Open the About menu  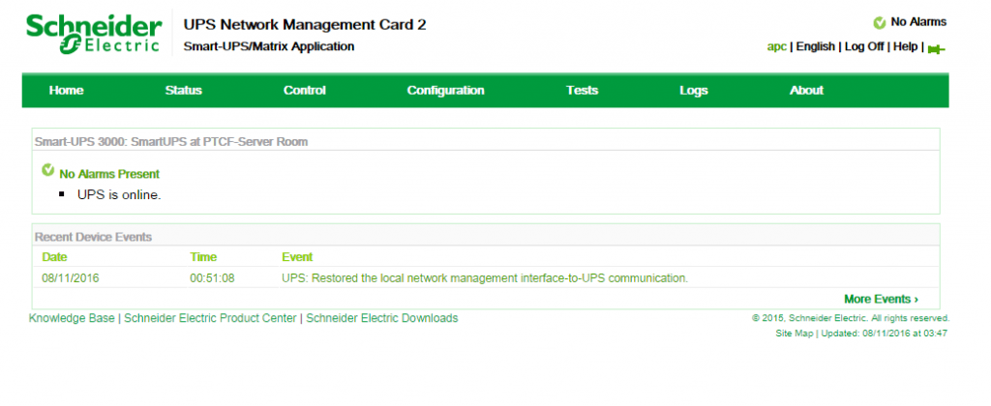click(806, 90)
